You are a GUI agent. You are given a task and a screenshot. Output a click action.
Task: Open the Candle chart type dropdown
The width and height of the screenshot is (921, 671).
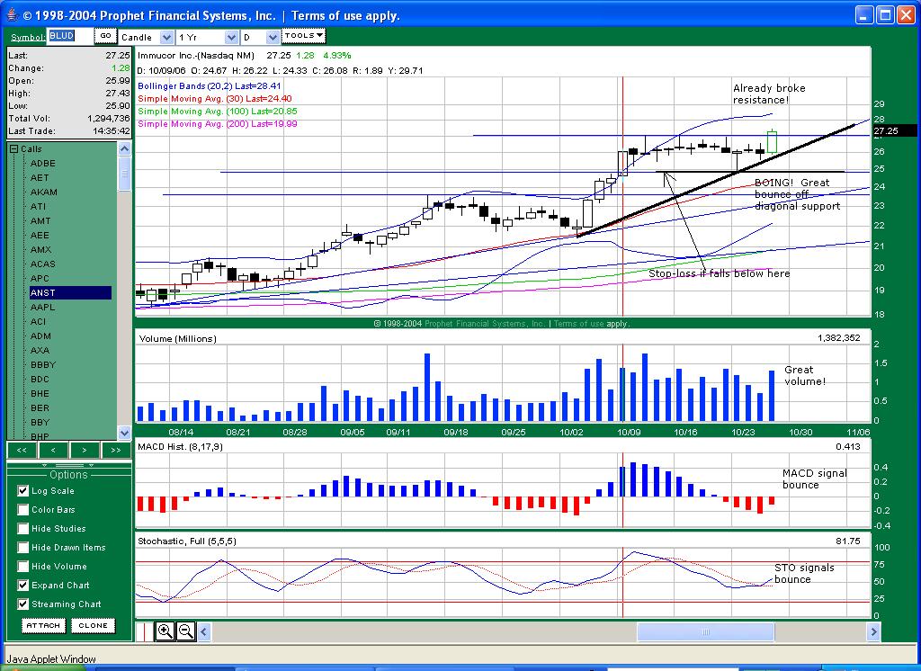tap(166, 37)
